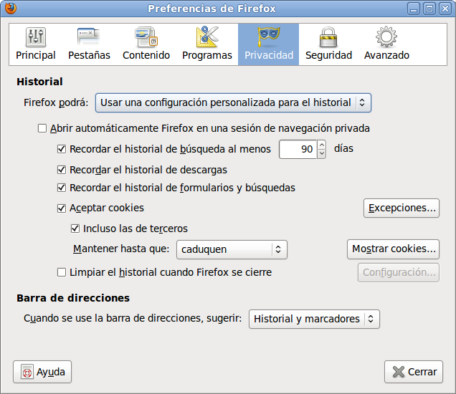
Task: Click the Configuración... button
Action: (399, 272)
